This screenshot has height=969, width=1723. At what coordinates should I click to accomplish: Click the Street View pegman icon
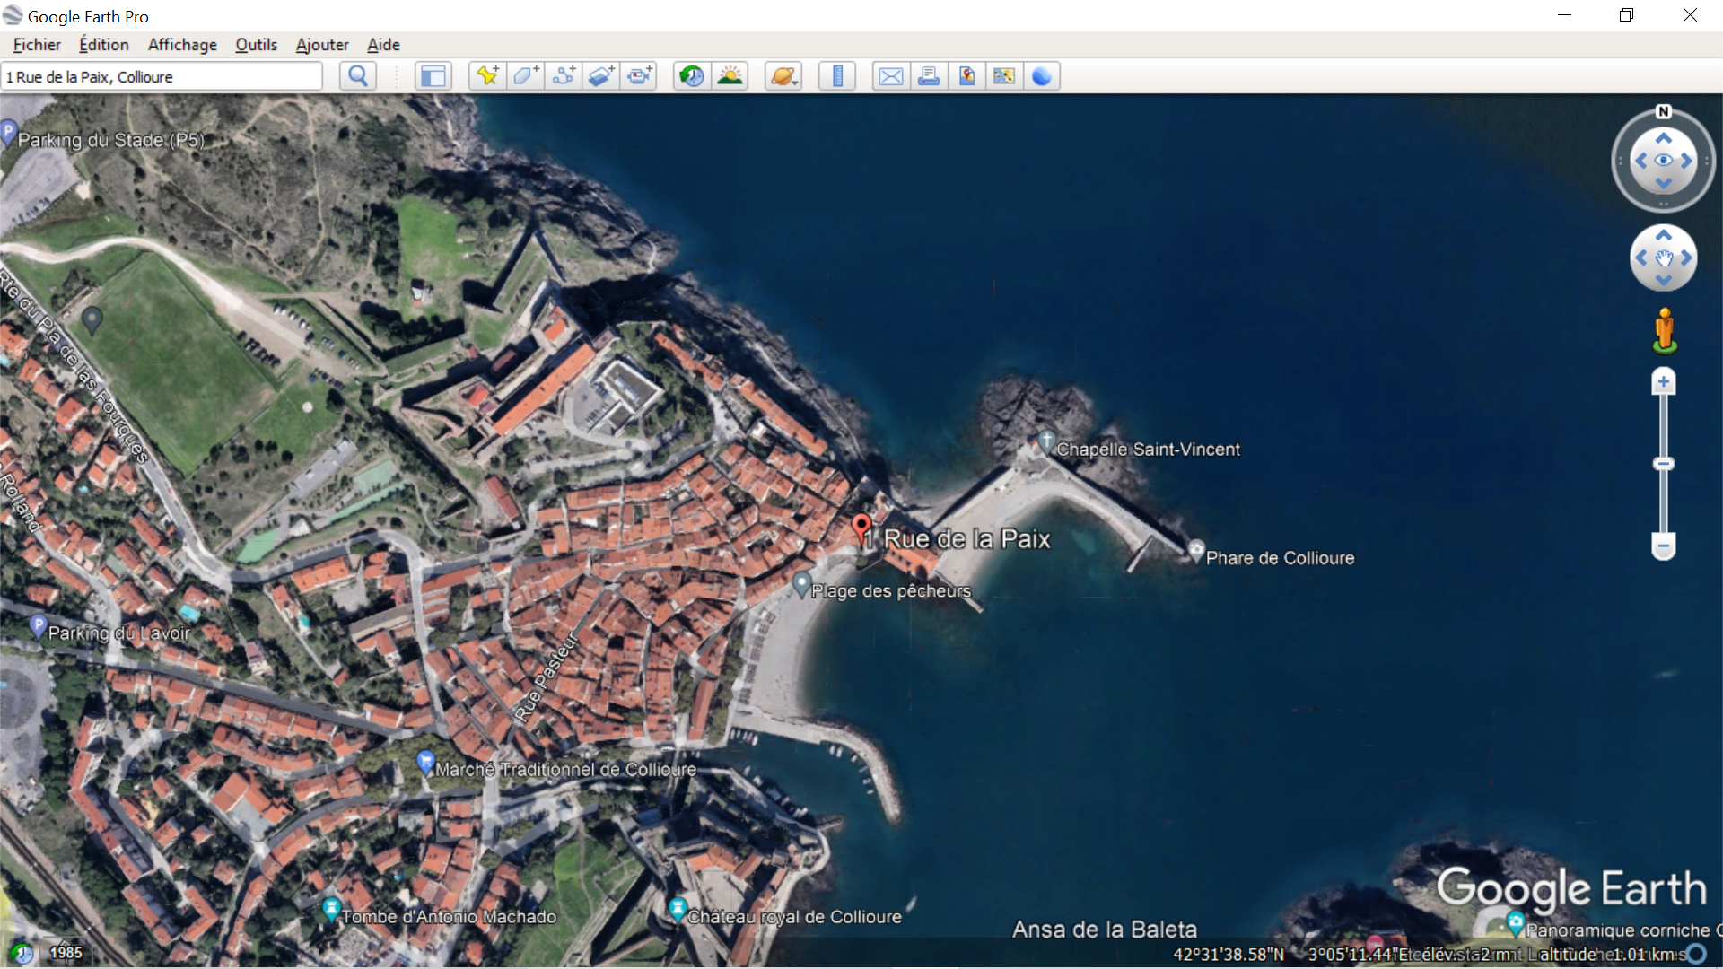click(1665, 331)
